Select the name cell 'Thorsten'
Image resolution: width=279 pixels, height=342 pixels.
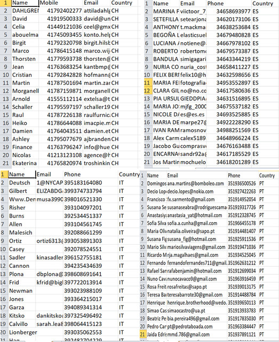click(25, 59)
